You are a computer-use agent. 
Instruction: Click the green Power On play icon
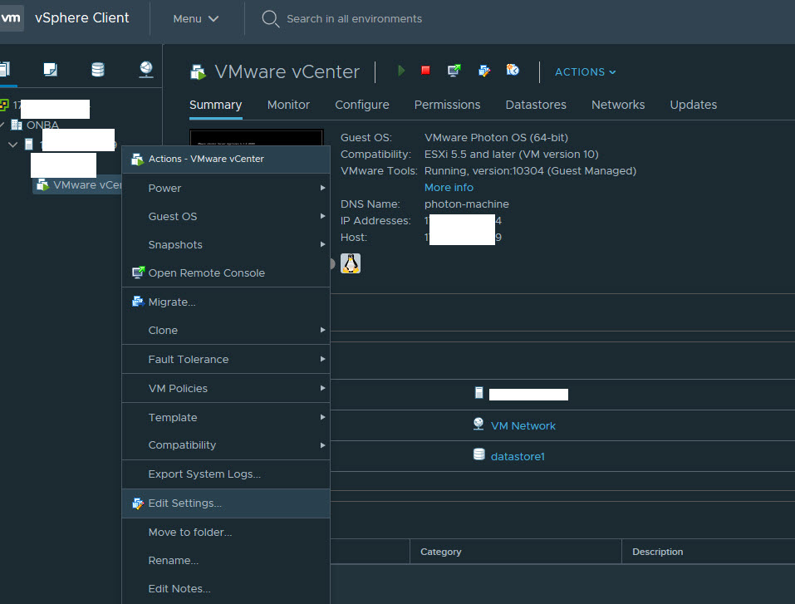401,71
